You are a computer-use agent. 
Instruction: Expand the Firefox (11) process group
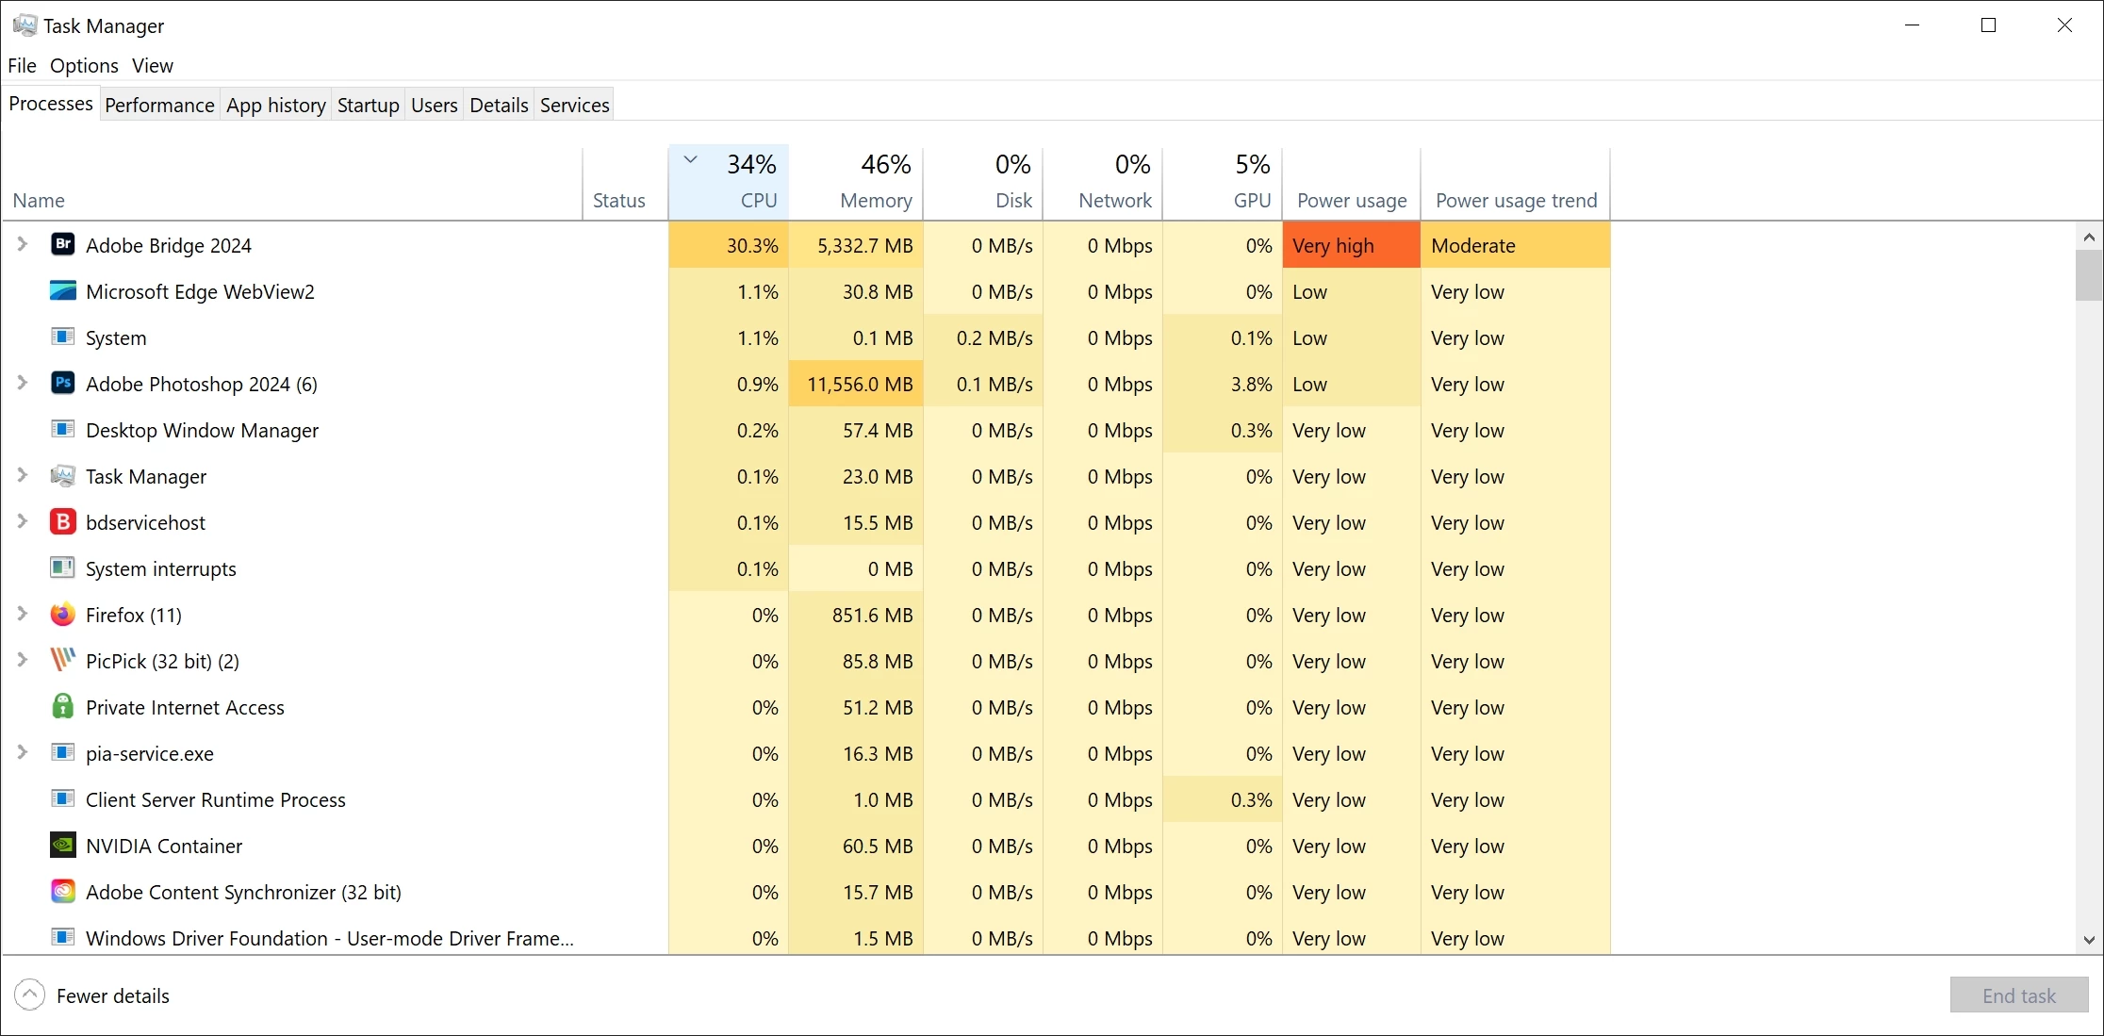coord(23,614)
